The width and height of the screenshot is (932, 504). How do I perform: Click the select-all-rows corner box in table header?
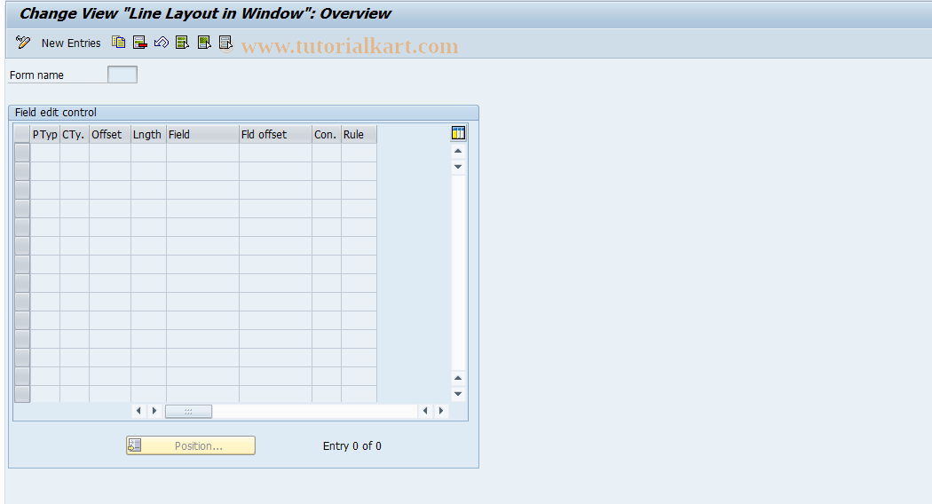(22, 134)
